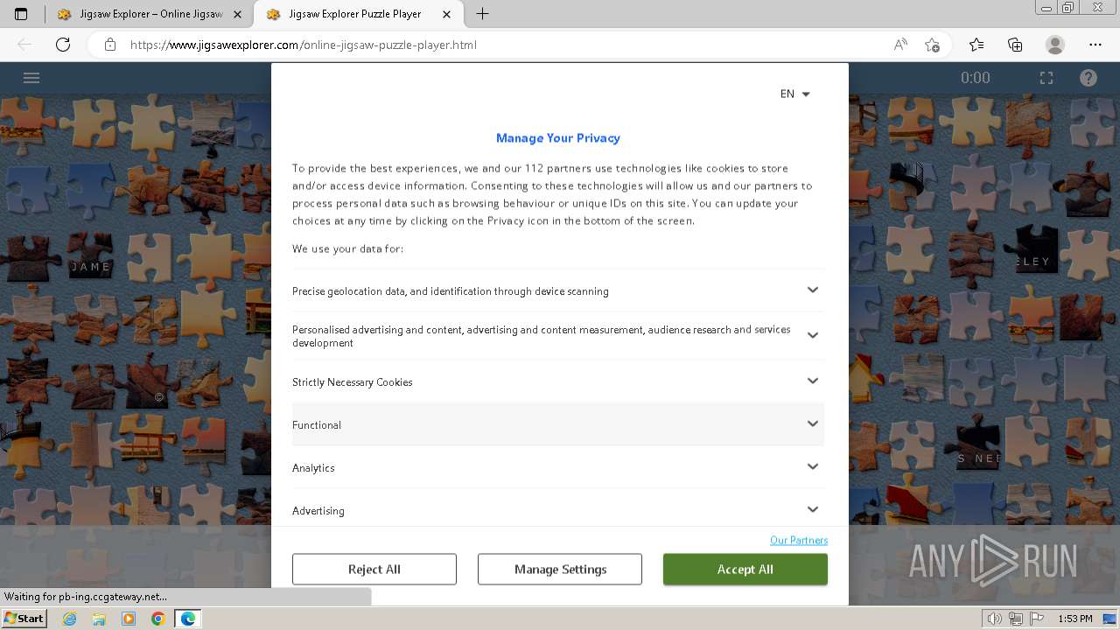Image resolution: width=1120 pixels, height=630 pixels.
Task: Click the taskbar clock 1:53 PM
Action: click(x=1075, y=619)
